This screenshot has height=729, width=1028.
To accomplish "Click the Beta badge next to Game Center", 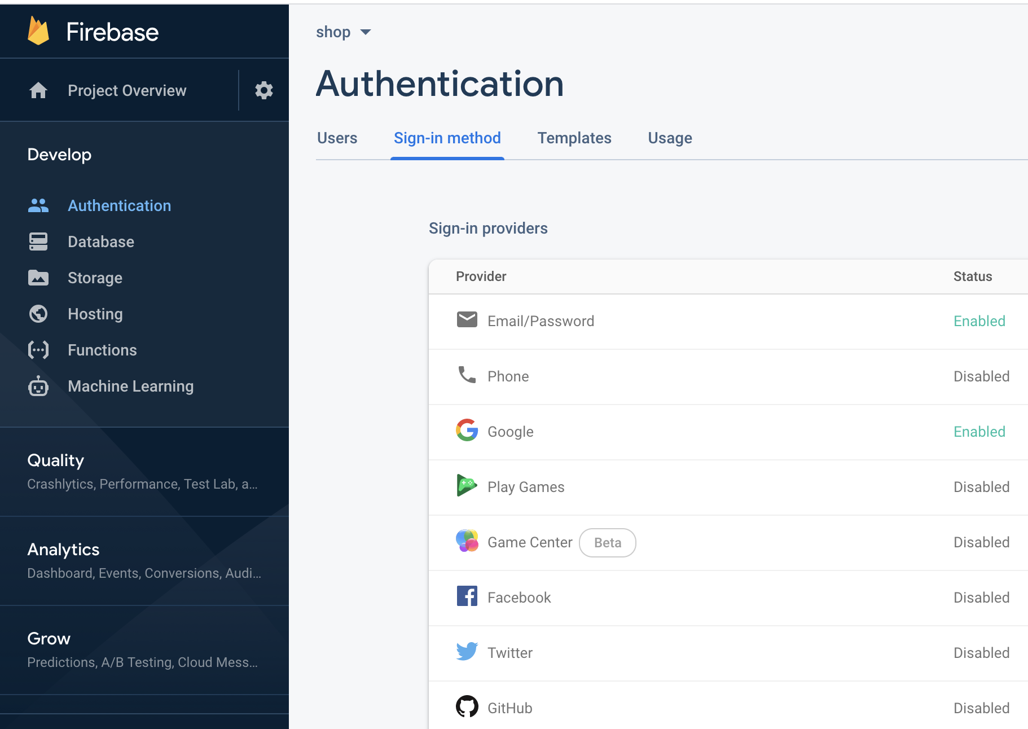I will click(608, 543).
